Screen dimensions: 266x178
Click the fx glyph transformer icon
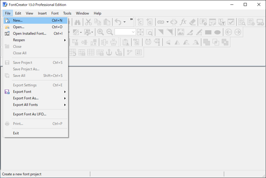point(183,22)
